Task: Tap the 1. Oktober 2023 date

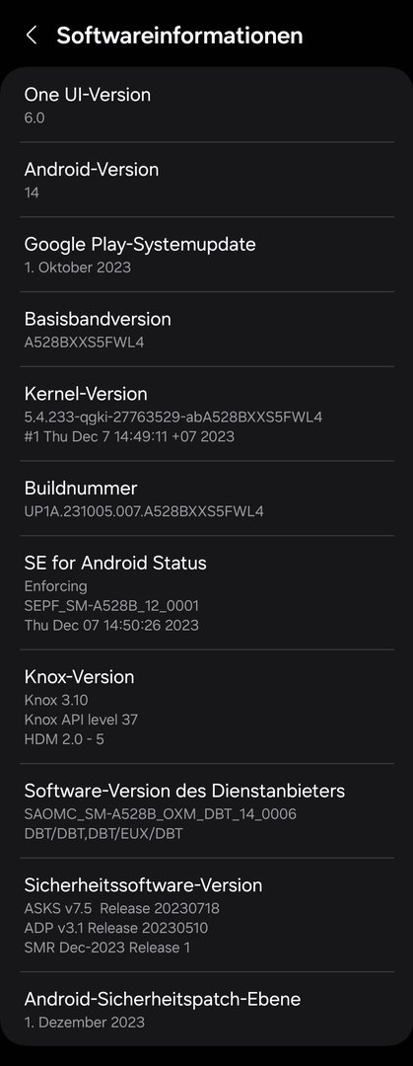Action: pyautogui.click(x=78, y=267)
